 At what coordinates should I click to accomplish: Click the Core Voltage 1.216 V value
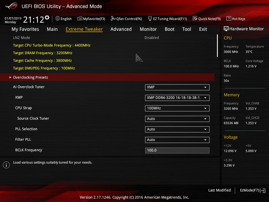[x=251, y=66]
